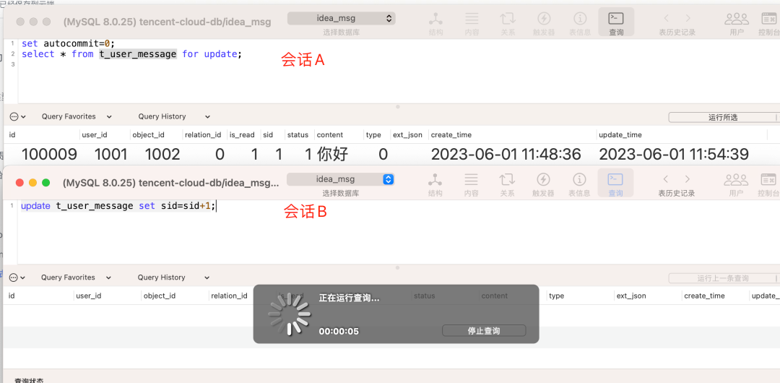The width and height of the screenshot is (780, 383).
Task: Click is_read column header in session A results
Action: (243, 135)
